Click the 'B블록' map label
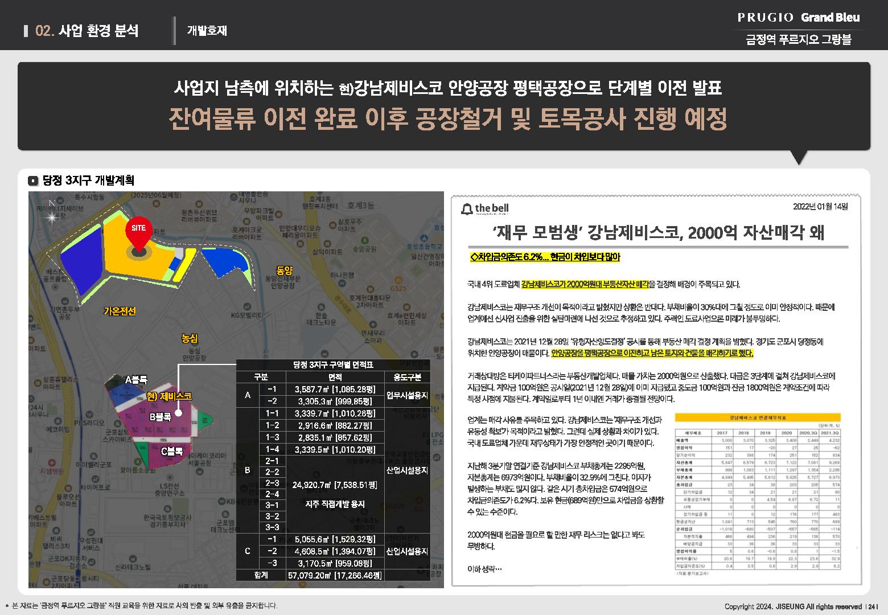The image size is (888, 615). (x=160, y=417)
